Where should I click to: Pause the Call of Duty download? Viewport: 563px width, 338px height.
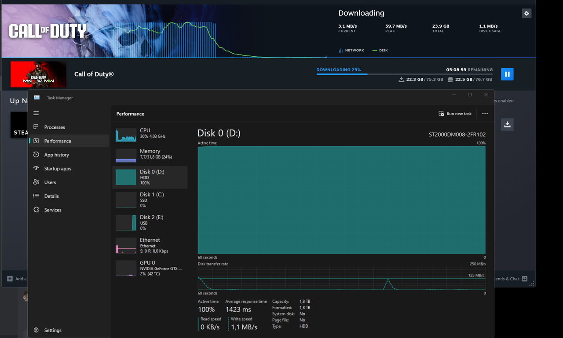(507, 74)
